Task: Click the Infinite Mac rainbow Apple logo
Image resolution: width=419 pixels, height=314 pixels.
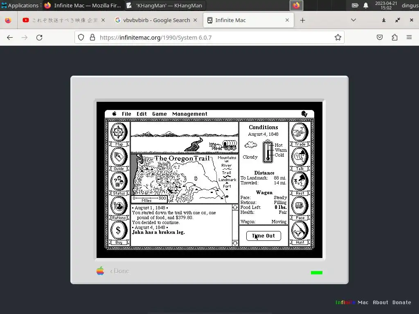Action: (x=101, y=271)
